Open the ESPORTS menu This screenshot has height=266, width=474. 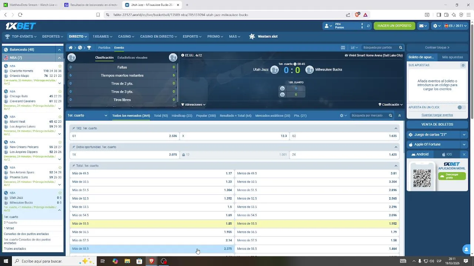click(192, 37)
